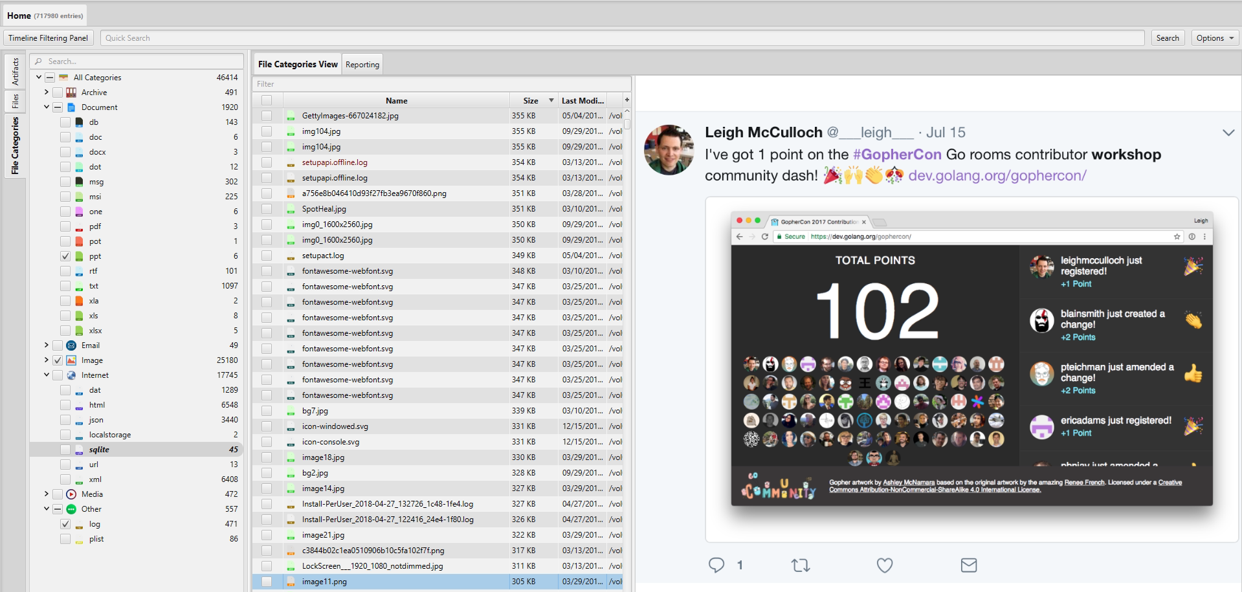The width and height of the screenshot is (1242, 592).
Task: Uncheck the ppt document checkbox
Action: pos(65,256)
